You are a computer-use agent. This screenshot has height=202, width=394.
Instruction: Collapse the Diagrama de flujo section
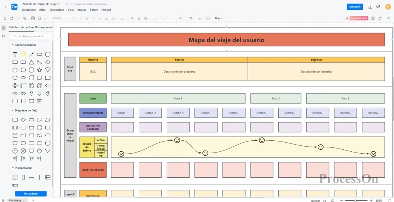point(13,110)
